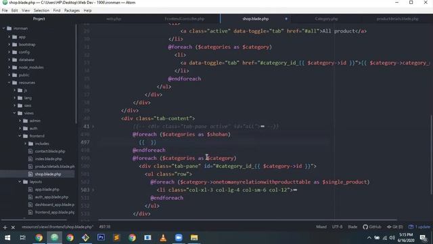433x244 pixels.
Task: Open Photoshop from the taskbar
Action: pos(101,238)
